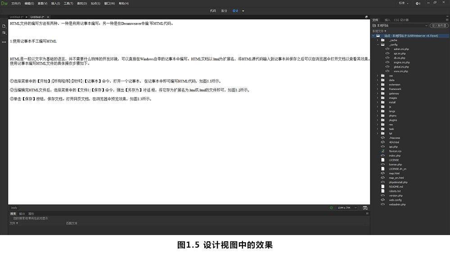450x253 pixels.
Task: Open the 编辑(E) menu
Action: coord(29,4)
